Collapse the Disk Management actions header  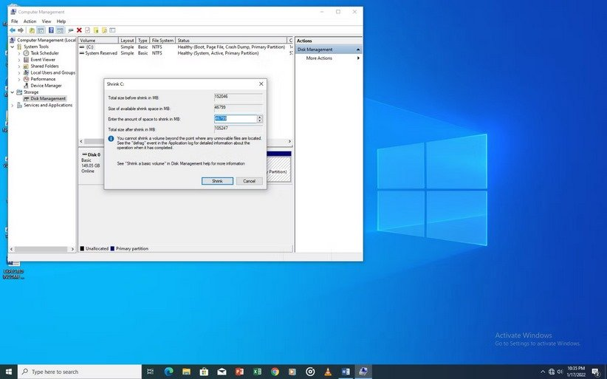[x=358, y=49]
